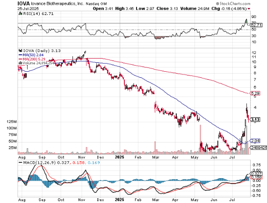
Task: Click the 90 level on RSI axis
Action: (254, 17)
